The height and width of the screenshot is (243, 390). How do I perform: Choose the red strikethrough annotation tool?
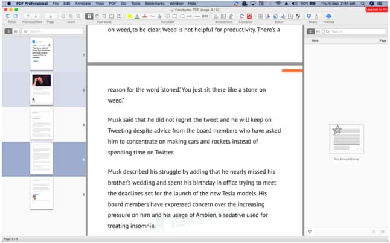[144, 16]
